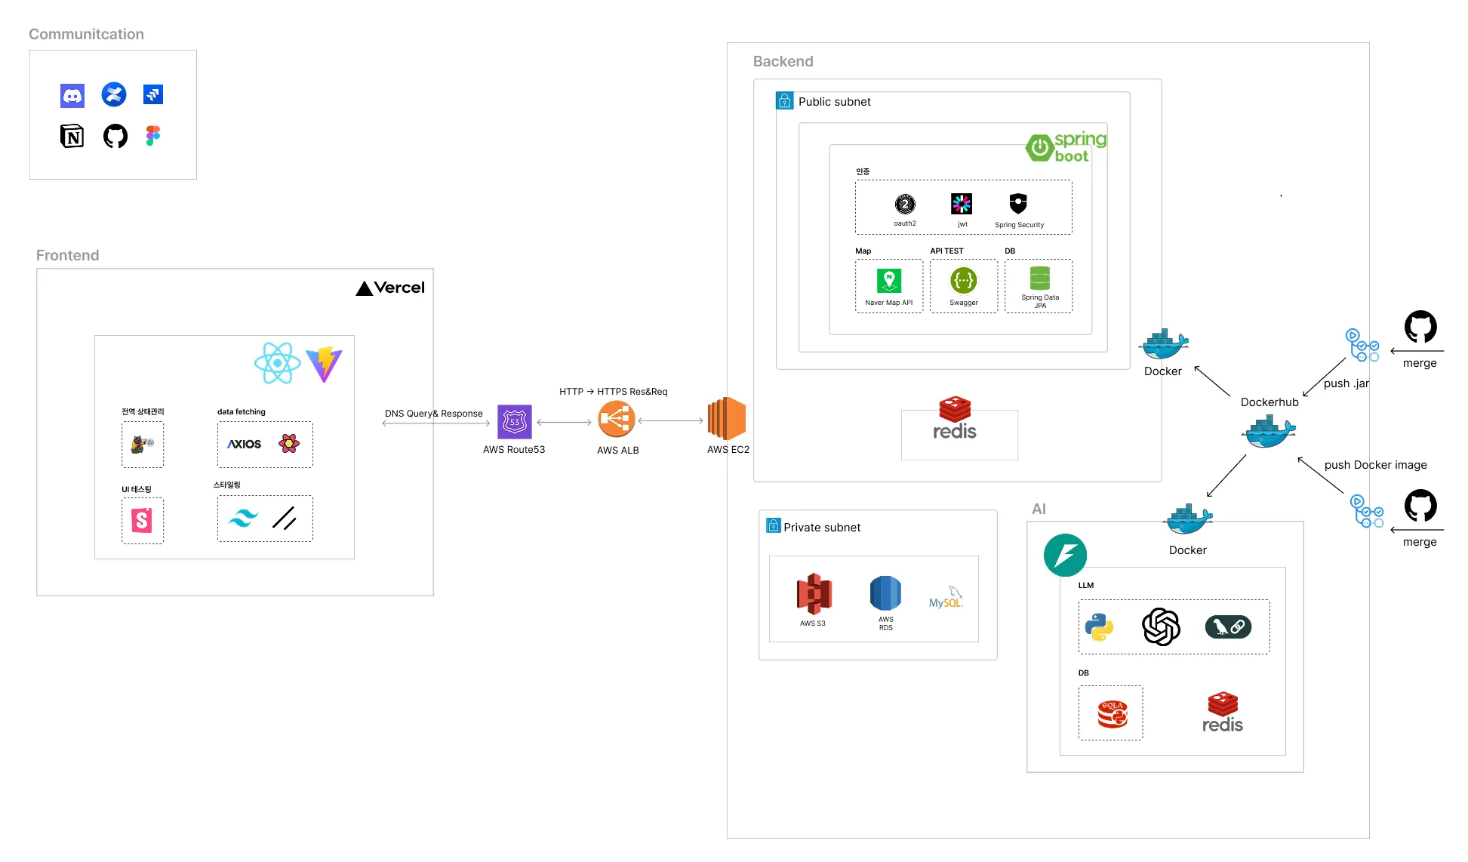Click the React atom logo
The image size is (1468, 862).
tap(278, 363)
